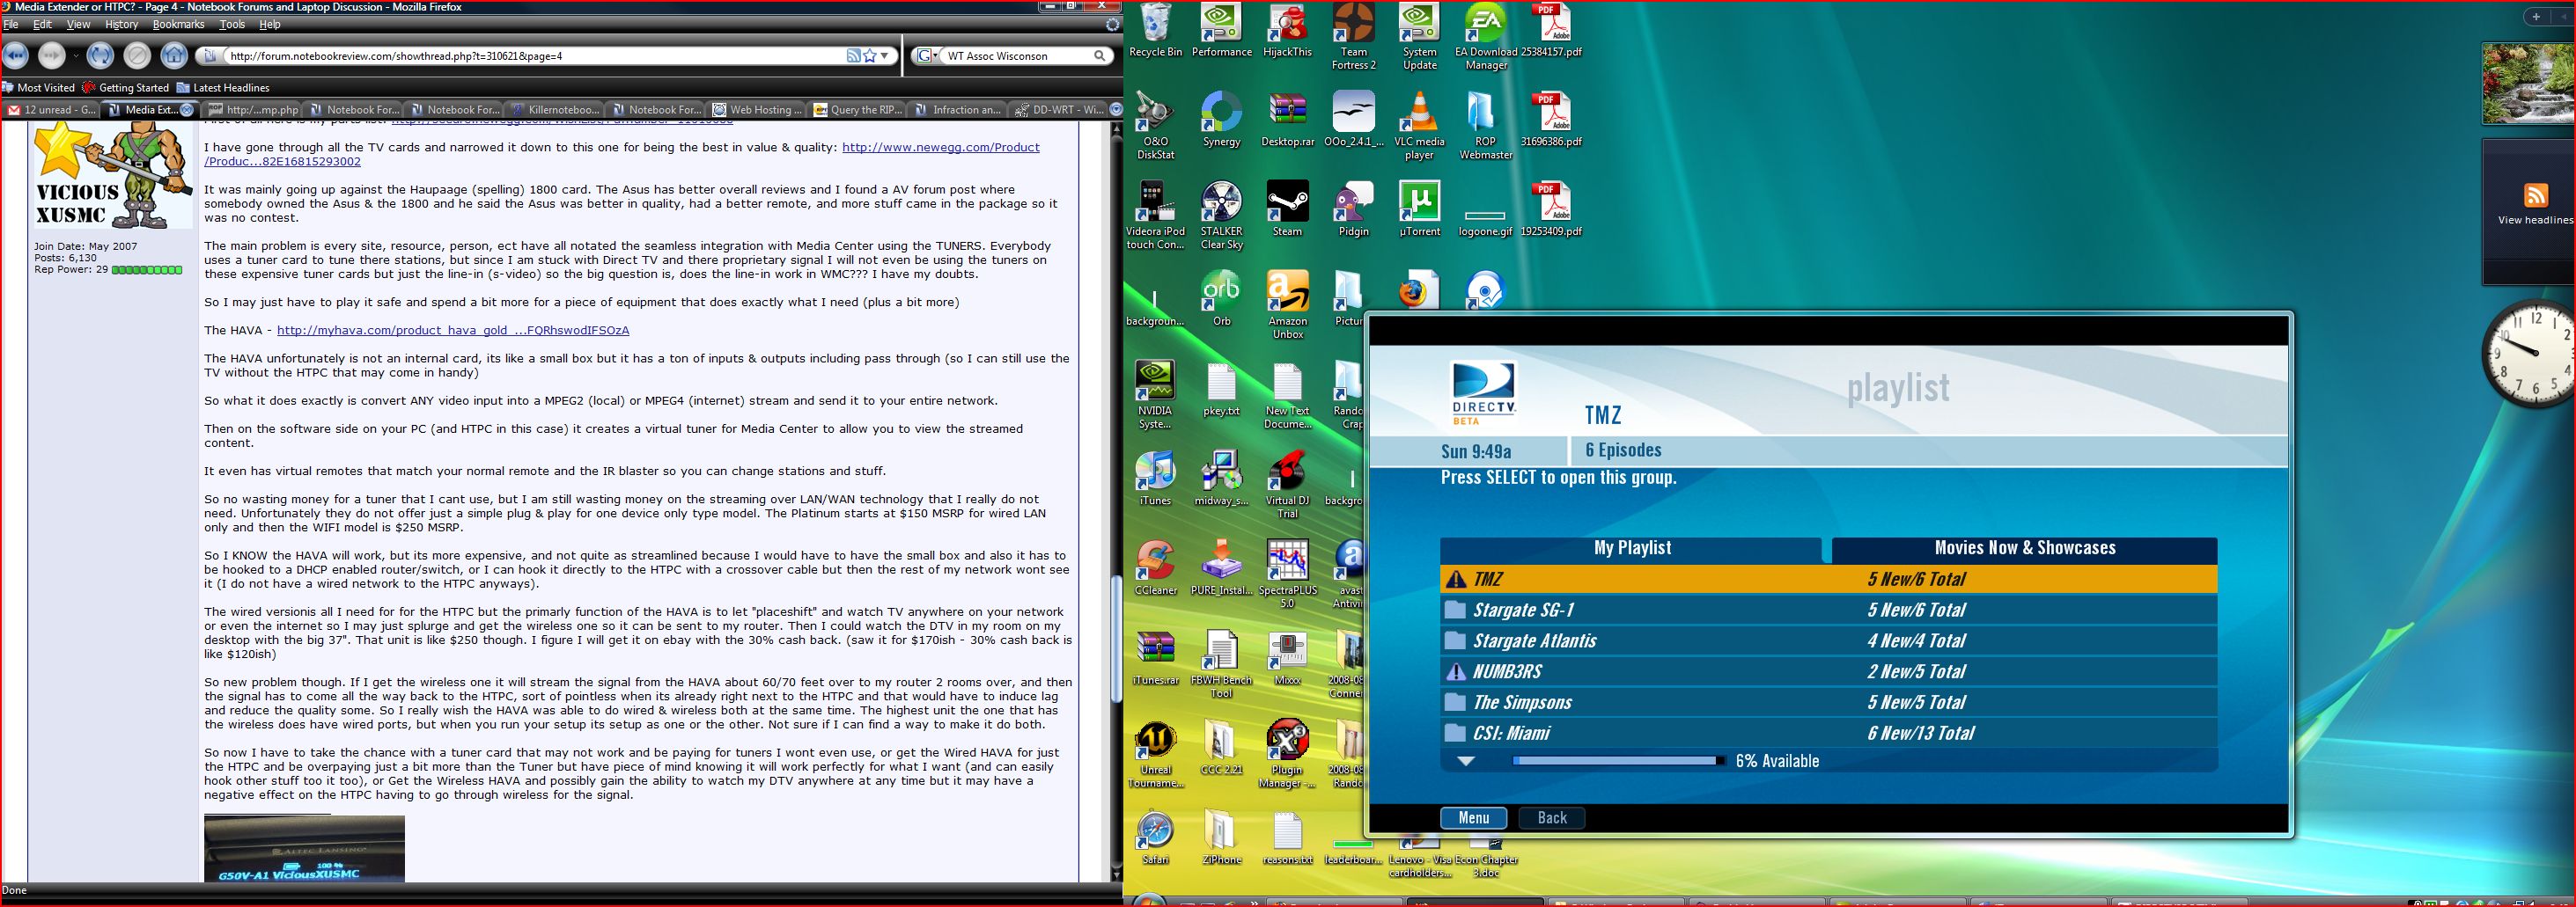The image size is (2576, 907).
Task: Open the Recycle Bin desktop icon
Action: (x=1155, y=32)
